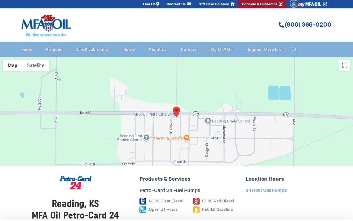Open the About Us menu
The height and width of the screenshot is (221, 353).
(x=158, y=49)
